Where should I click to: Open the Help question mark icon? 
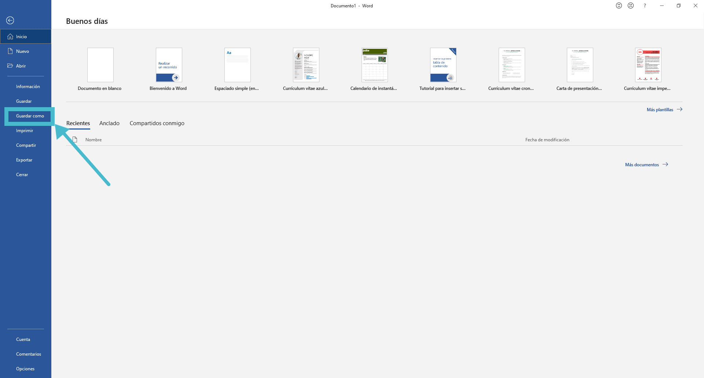[x=645, y=6]
